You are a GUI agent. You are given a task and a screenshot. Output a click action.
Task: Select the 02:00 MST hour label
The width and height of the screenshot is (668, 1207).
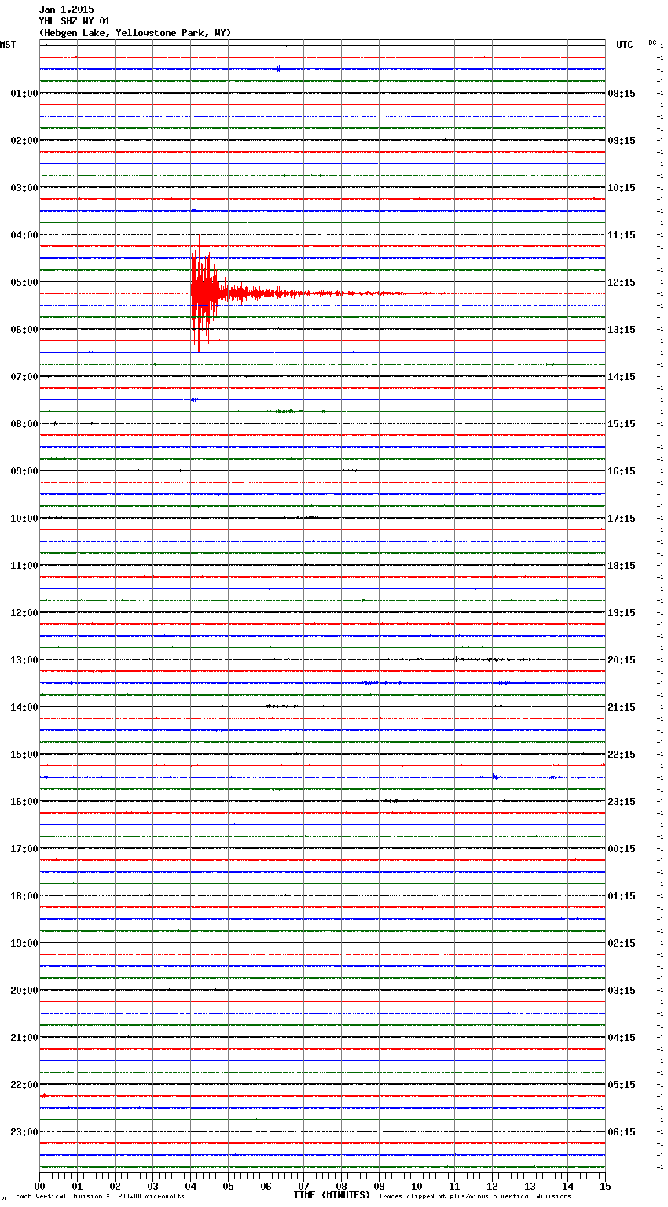(x=24, y=141)
